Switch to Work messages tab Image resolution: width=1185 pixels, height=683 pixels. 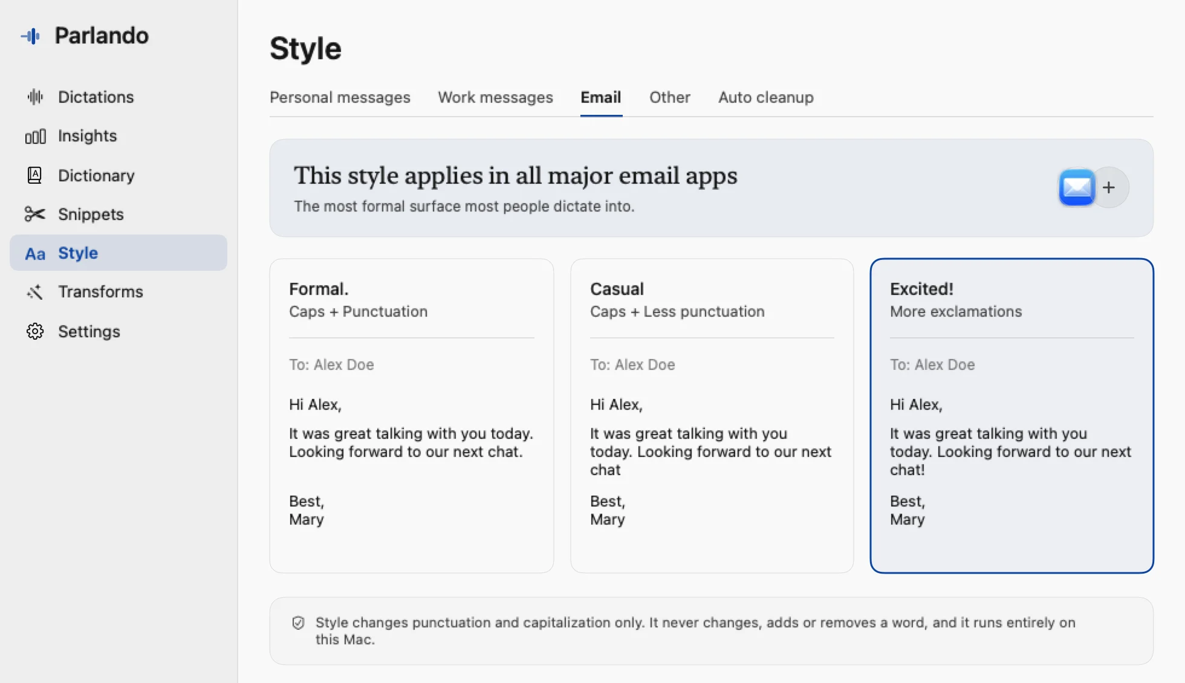[x=495, y=97]
